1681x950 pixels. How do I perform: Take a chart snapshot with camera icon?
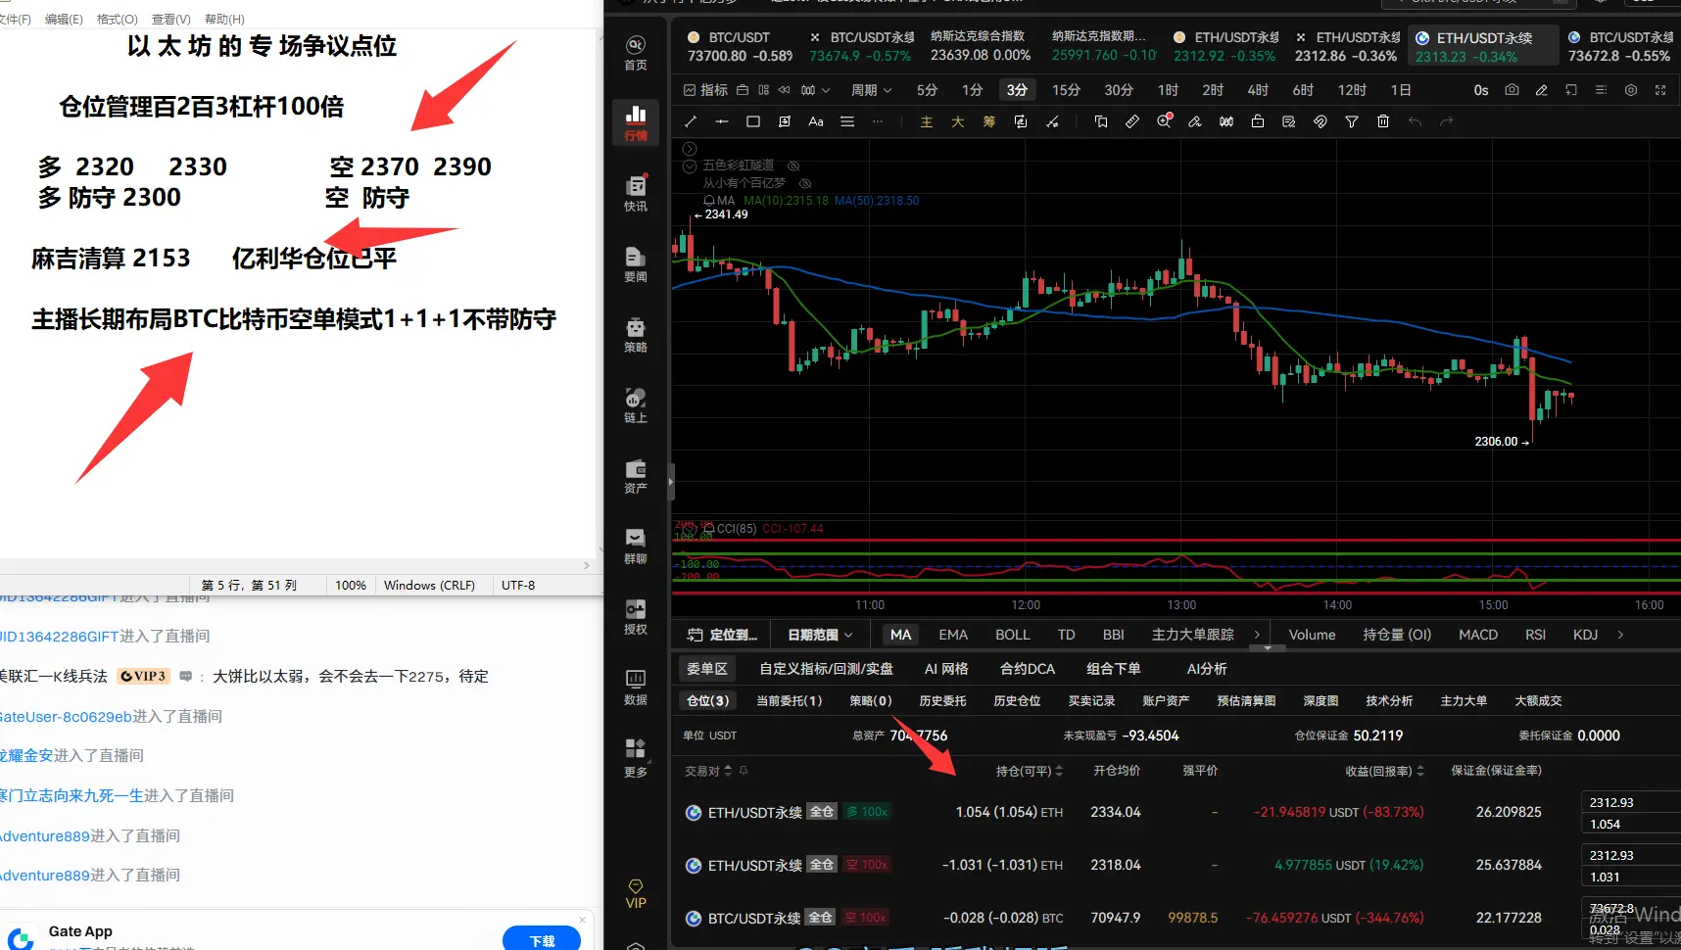coord(1513,90)
